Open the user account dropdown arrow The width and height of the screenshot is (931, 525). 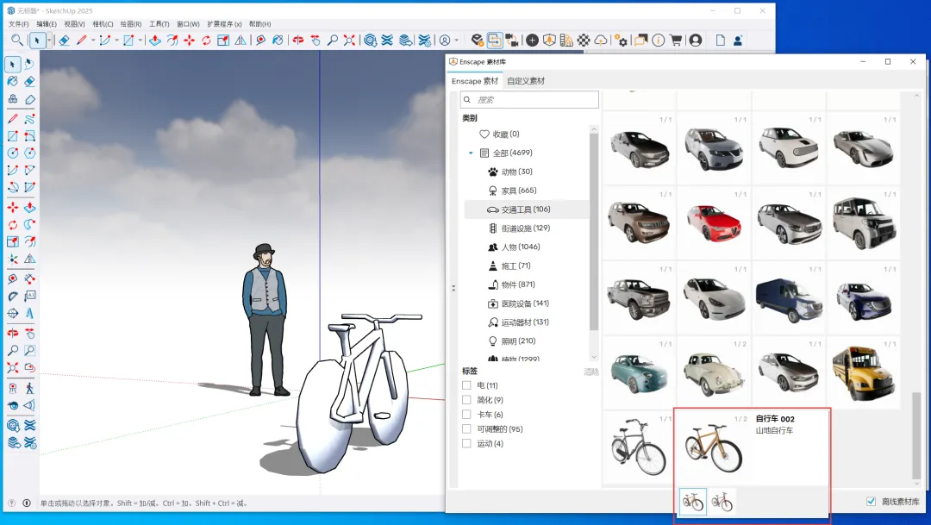tap(456, 40)
